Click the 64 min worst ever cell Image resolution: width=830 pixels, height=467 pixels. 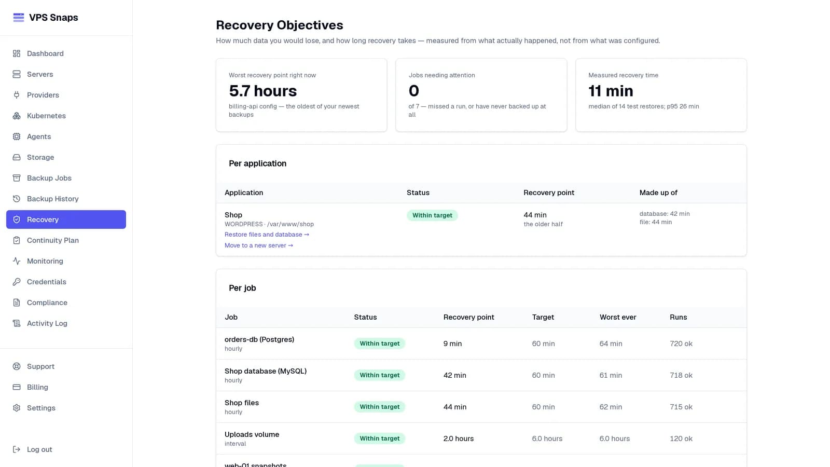[x=611, y=344]
